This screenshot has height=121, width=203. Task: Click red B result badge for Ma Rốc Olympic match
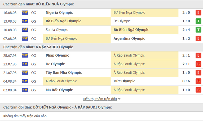tap(198, 90)
